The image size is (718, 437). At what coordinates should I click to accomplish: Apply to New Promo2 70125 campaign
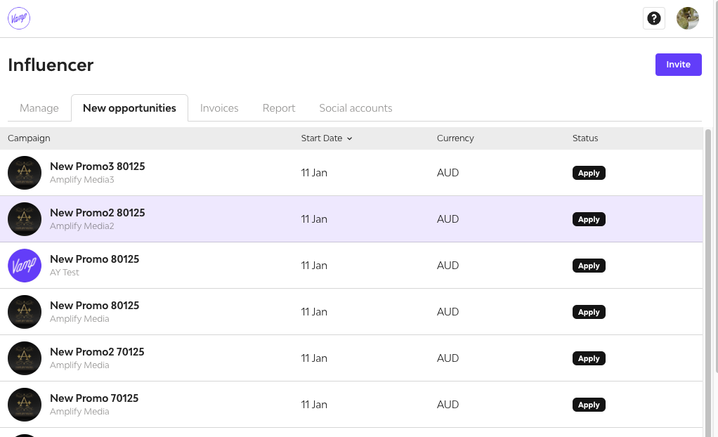pos(589,358)
